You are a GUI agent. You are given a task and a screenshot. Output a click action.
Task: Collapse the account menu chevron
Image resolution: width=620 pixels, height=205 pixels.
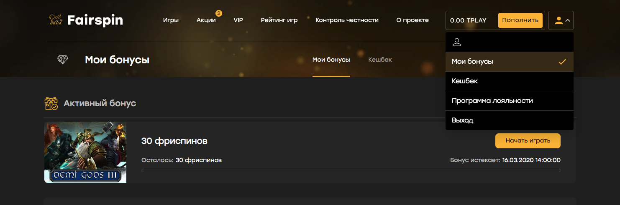click(x=568, y=20)
